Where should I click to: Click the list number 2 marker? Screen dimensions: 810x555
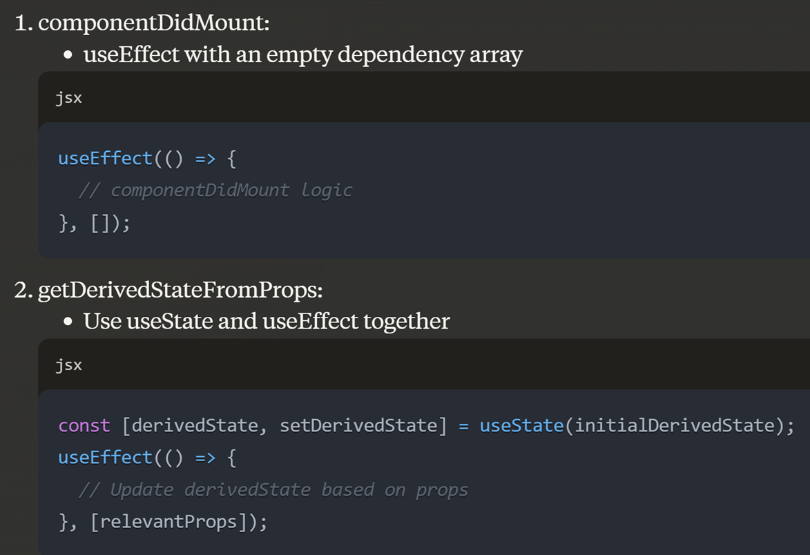pyautogui.click(x=23, y=291)
